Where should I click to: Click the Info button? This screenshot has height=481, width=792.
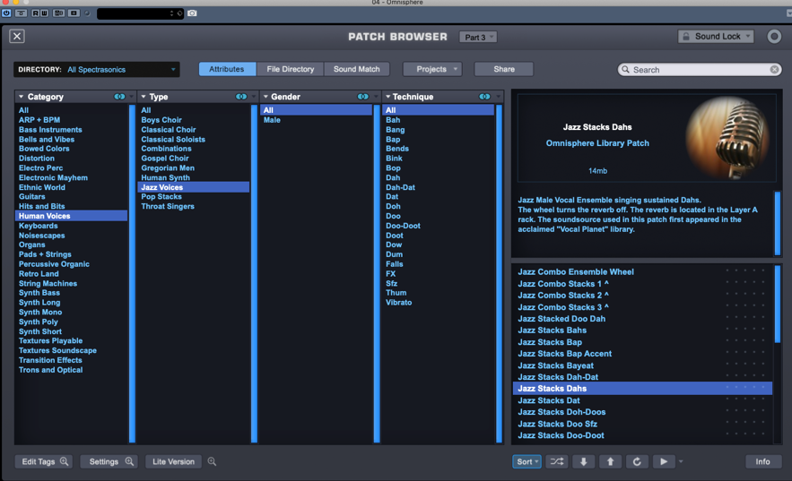tap(762, 461)
